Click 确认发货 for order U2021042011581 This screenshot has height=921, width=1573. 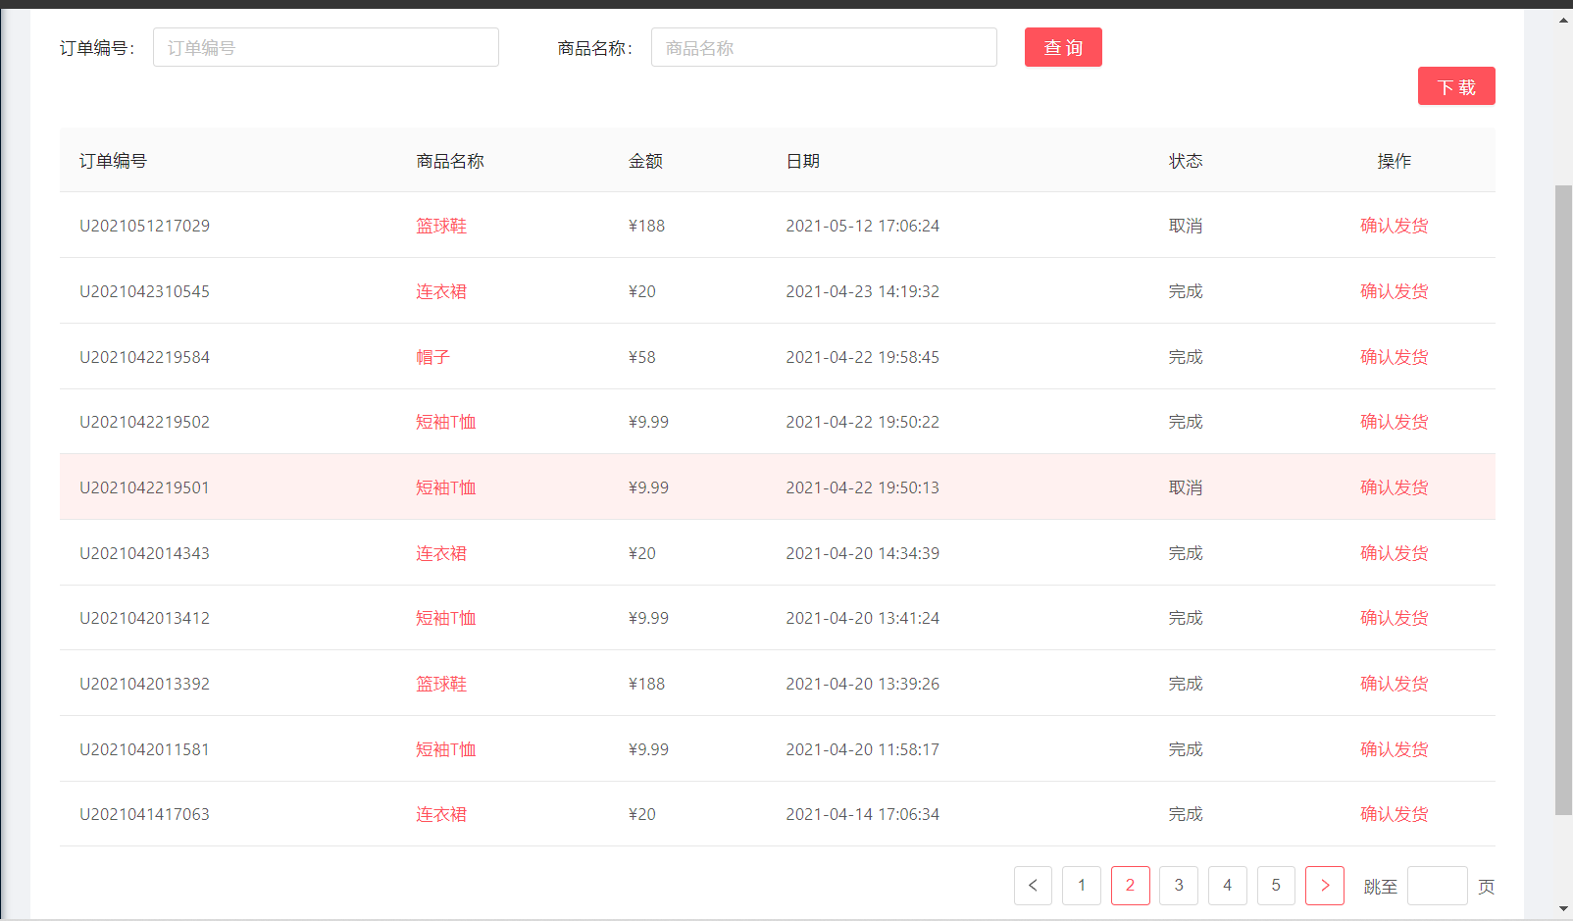[1394, 749]
